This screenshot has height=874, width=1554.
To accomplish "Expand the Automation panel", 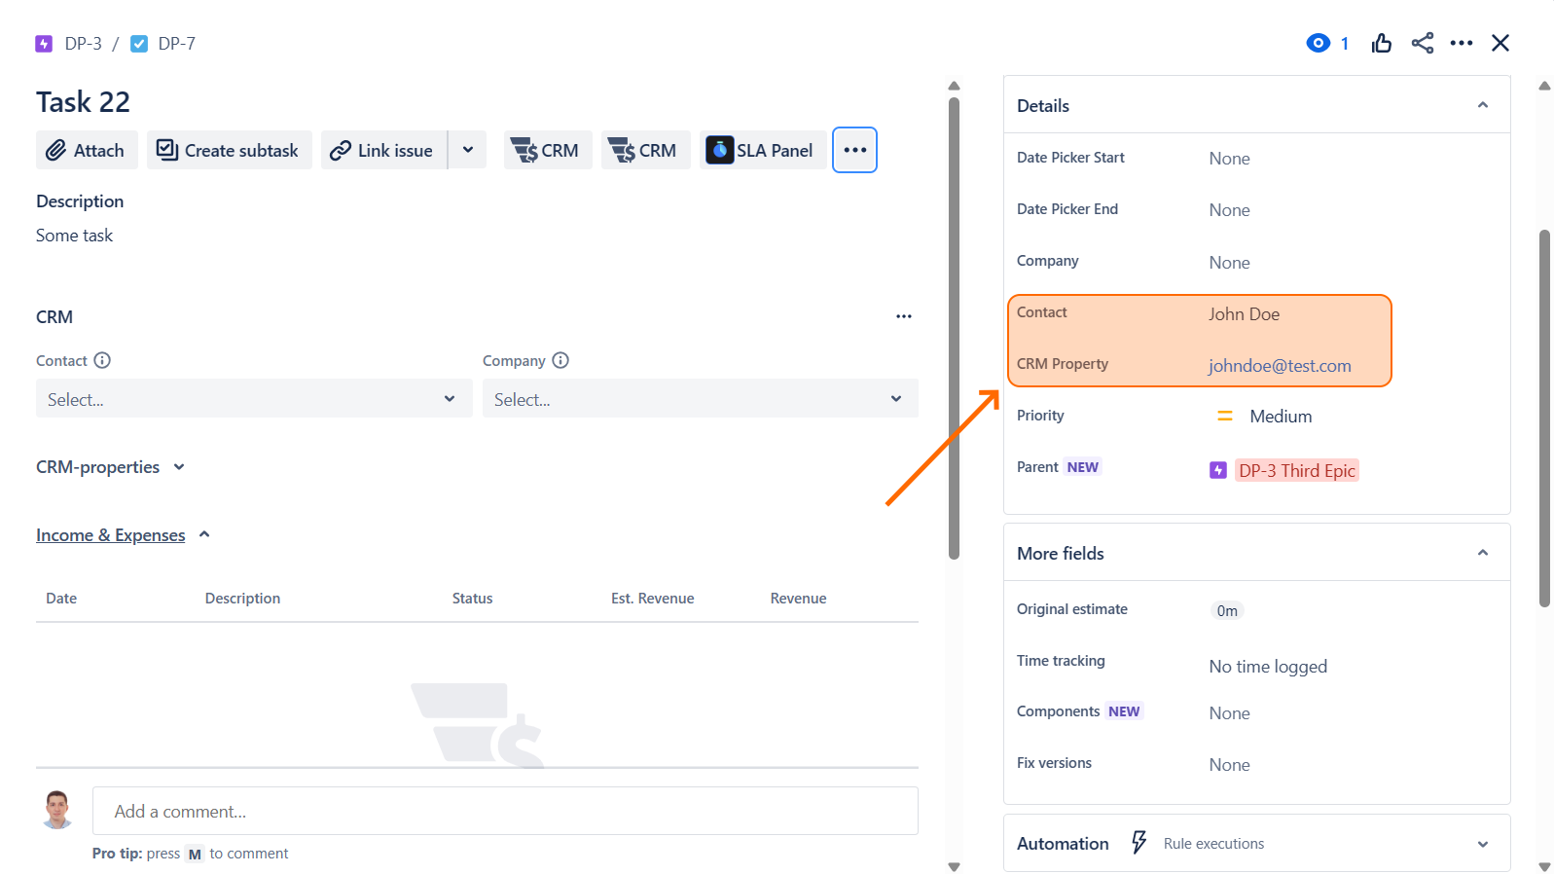I will (1482, 844).
